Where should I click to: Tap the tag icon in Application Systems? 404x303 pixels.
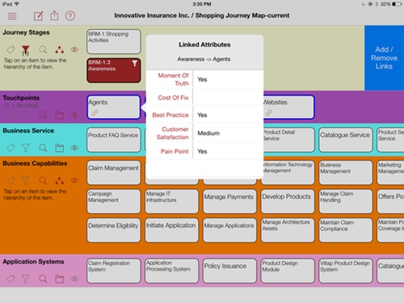(x=11, y=279)
